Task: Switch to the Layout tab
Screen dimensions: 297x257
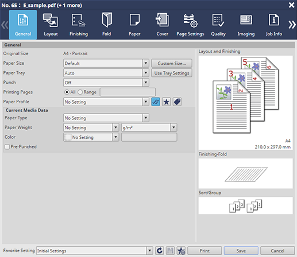Action: (51, 25)
